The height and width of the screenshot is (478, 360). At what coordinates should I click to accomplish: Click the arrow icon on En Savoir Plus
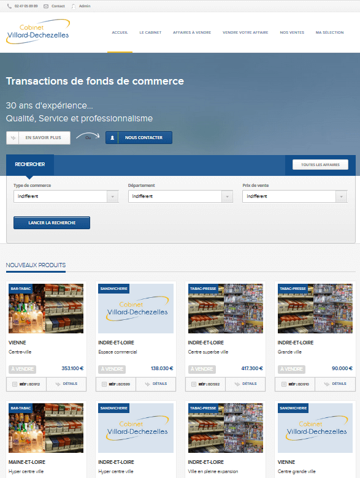pos(13,138)
